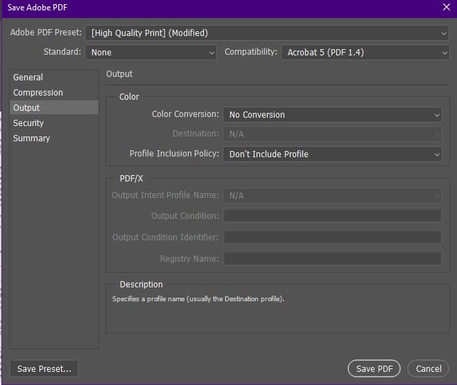Click the PDF/X group label

point(131,179)
